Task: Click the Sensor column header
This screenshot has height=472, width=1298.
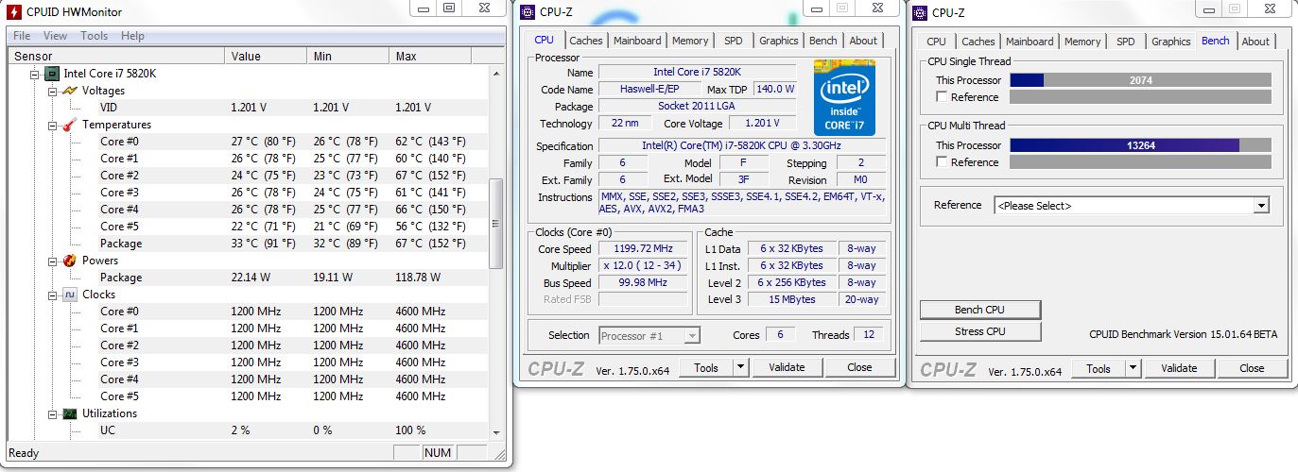Action: click(x=116, y=57)
